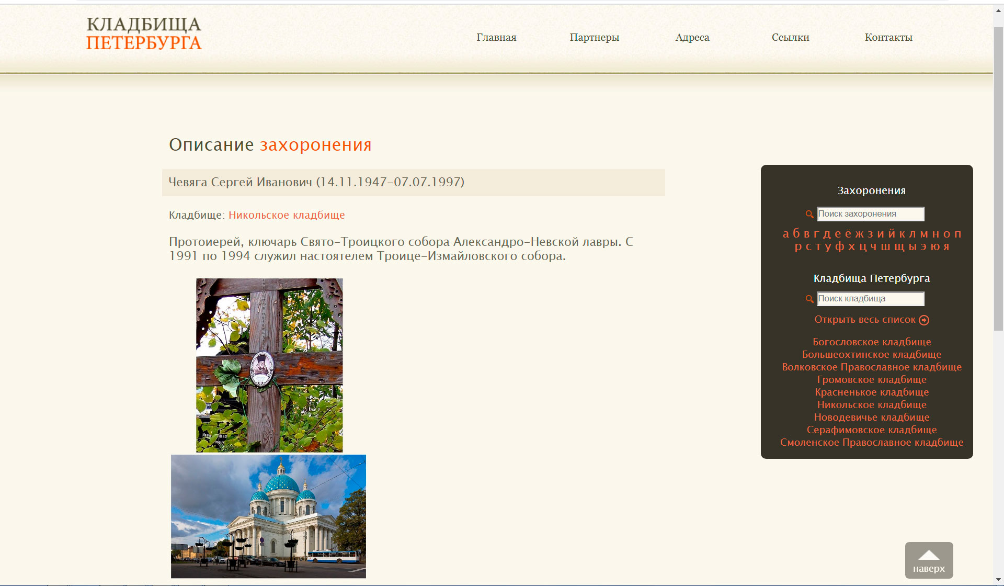Focus the Поиск кладбища input field

[871, 299]
